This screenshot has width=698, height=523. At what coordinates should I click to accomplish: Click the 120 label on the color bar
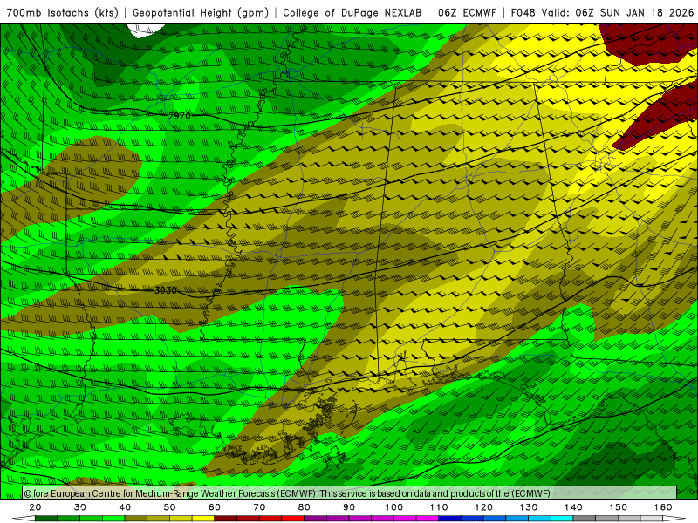pos(484,507)
